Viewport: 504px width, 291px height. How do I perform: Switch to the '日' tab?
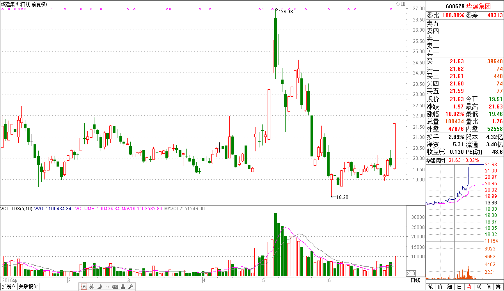click(460, 287)
